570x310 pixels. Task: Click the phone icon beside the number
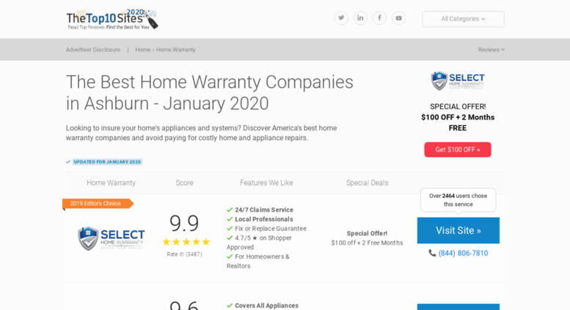pos(432,253)
